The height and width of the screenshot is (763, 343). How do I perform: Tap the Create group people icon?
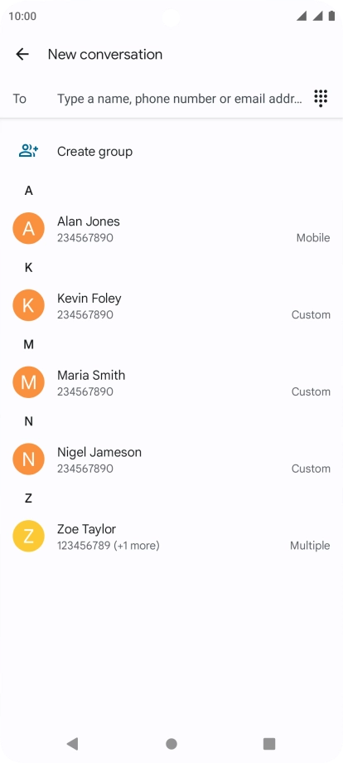pos(29,151)
